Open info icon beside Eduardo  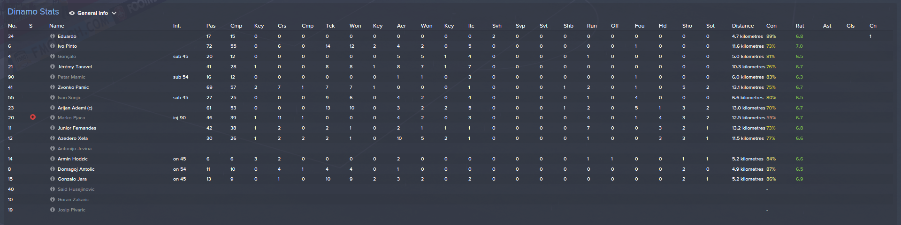pyautogui.click(x=53, y=36)
